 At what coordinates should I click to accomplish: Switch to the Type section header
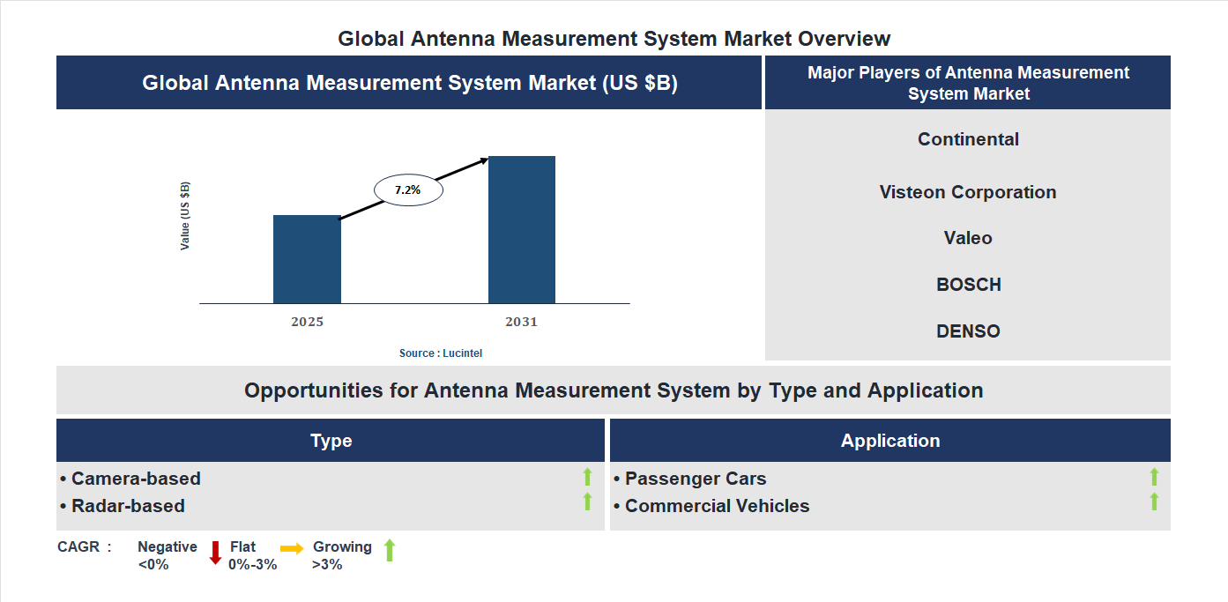click(331, 440)
